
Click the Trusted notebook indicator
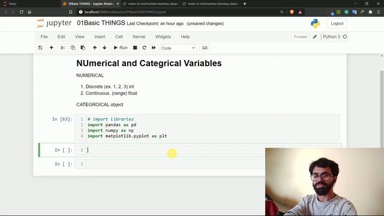pos(300,37)
